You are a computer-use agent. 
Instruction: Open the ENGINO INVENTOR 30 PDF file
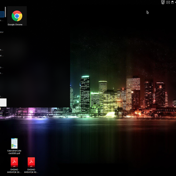14,165
